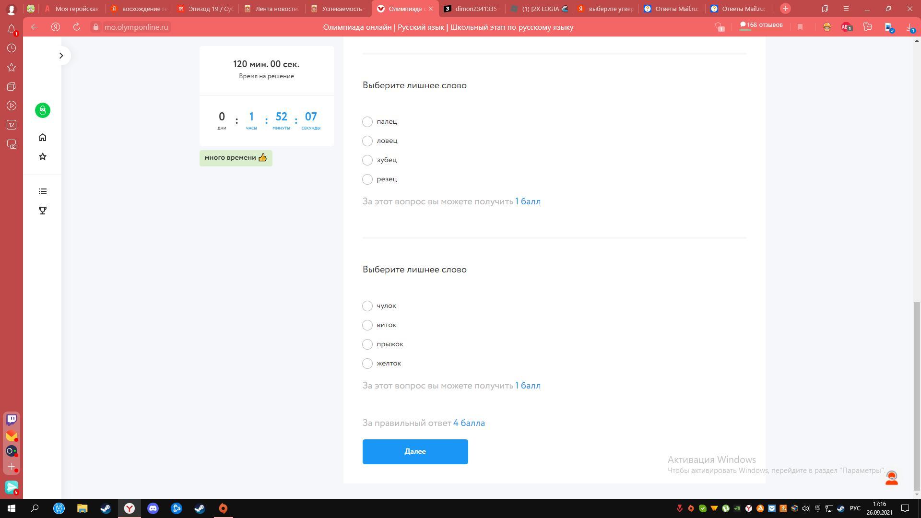This screenshot has width=921, height=518.
Task: Click the Windows taskbar search icon
Action: (35, 508)
